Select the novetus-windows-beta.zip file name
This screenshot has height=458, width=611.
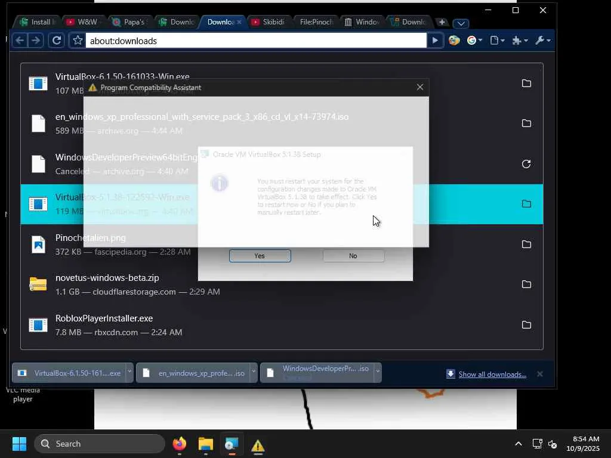[x=107, y=278]
